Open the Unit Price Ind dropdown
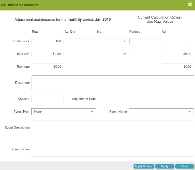The image size is (195, 170). click(113, 54)
